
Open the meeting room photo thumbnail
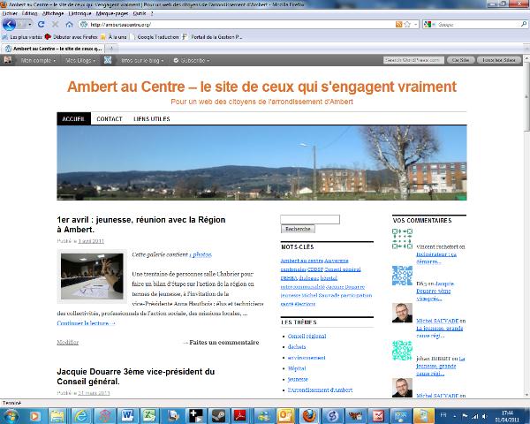(x=91, y=275)
